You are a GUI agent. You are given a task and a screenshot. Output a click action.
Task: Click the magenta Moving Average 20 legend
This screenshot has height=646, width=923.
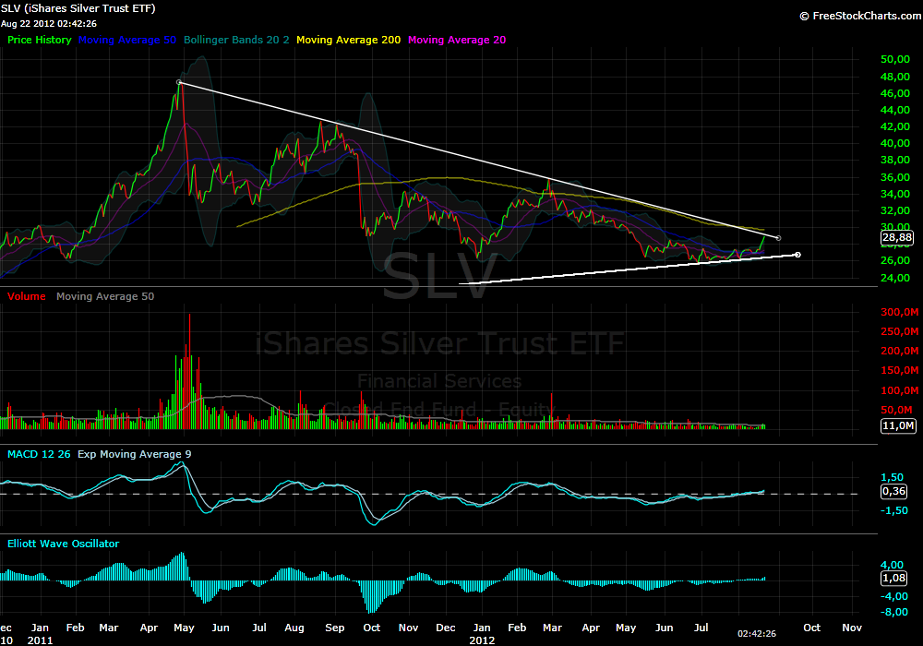[x=456, y=41]
